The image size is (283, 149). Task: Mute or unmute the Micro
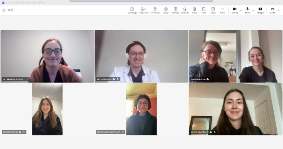[247, 10]
